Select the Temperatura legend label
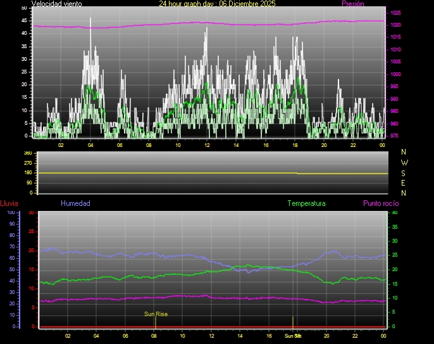The image size is (434, 344). click(x=306, y=203)
